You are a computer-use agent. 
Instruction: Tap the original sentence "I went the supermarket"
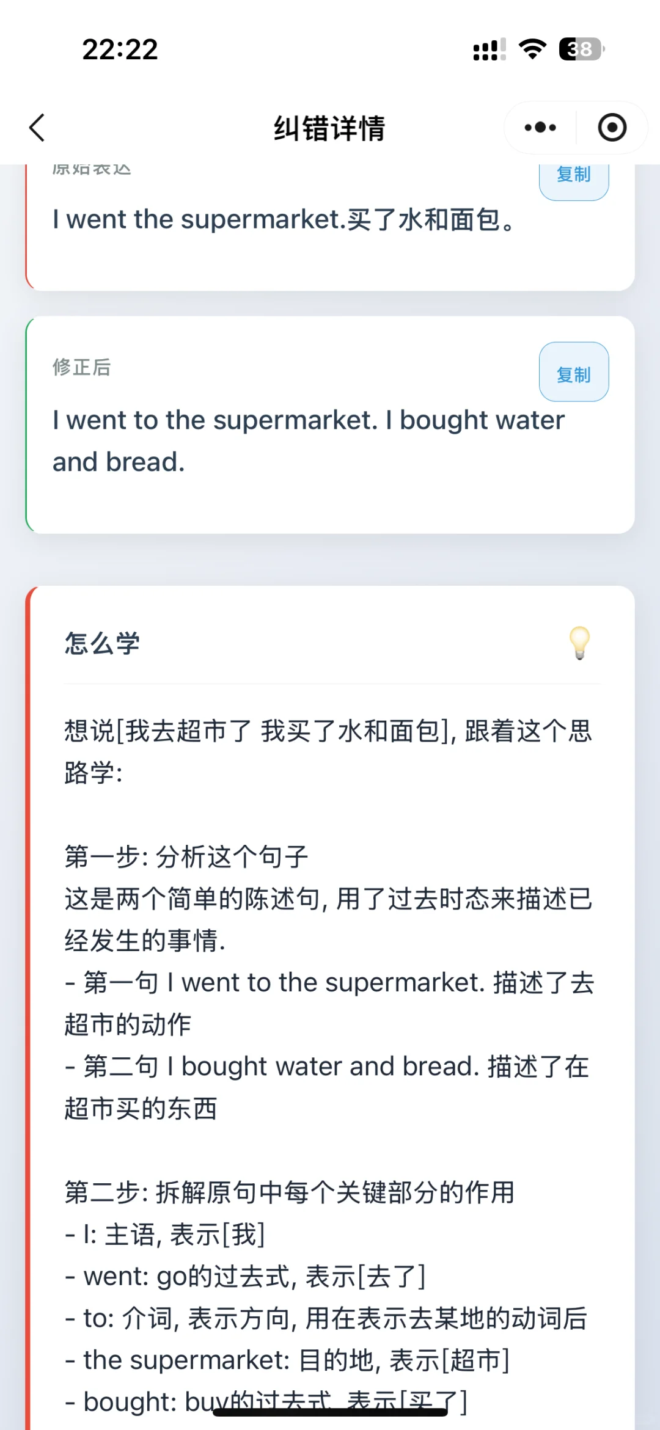(x=284, y=220)
